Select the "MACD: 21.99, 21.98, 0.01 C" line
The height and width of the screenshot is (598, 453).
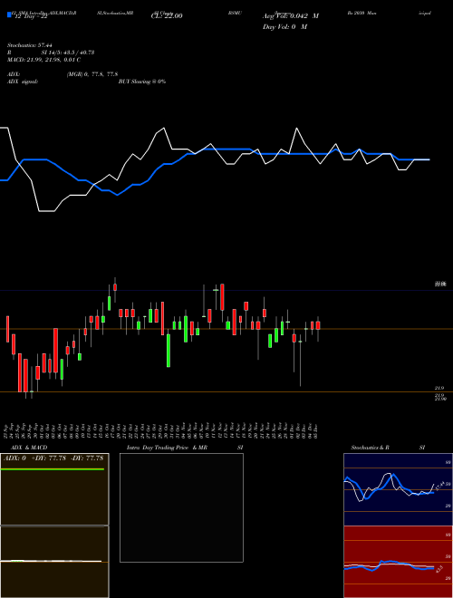[43, 60]
